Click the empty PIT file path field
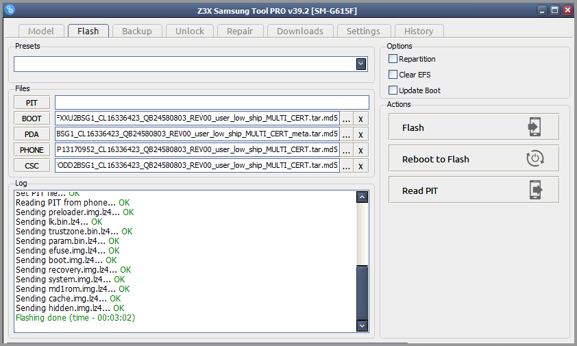577x346 pixels. [212, 102]
